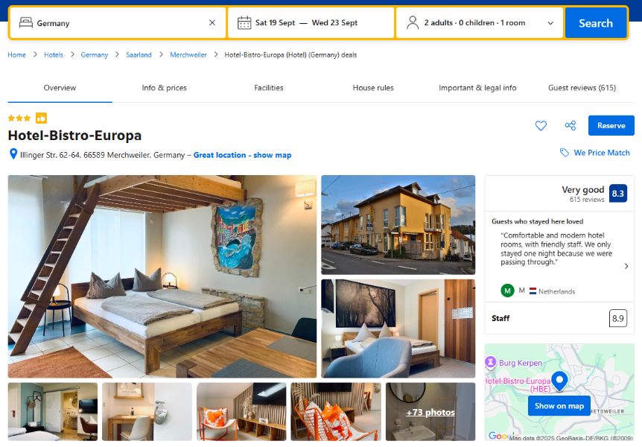Viewport: 642px width, 447px height.
Task: Click the price tag icon
Action: pos(565,153)
